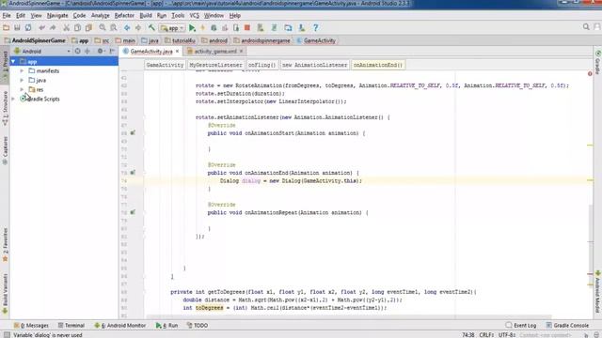The height and width of the screenshot is (338, 602).
Task: Select the onAnimationEnd() breadcrumb
Action: point(378,65)
